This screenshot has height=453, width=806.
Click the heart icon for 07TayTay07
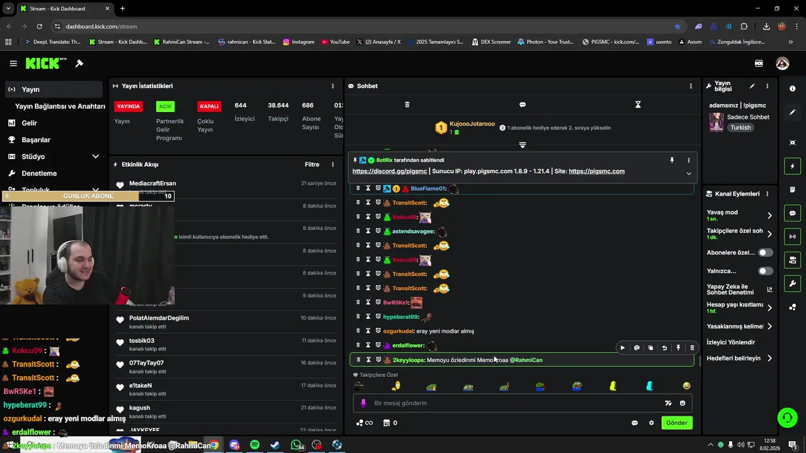(120, 365)
